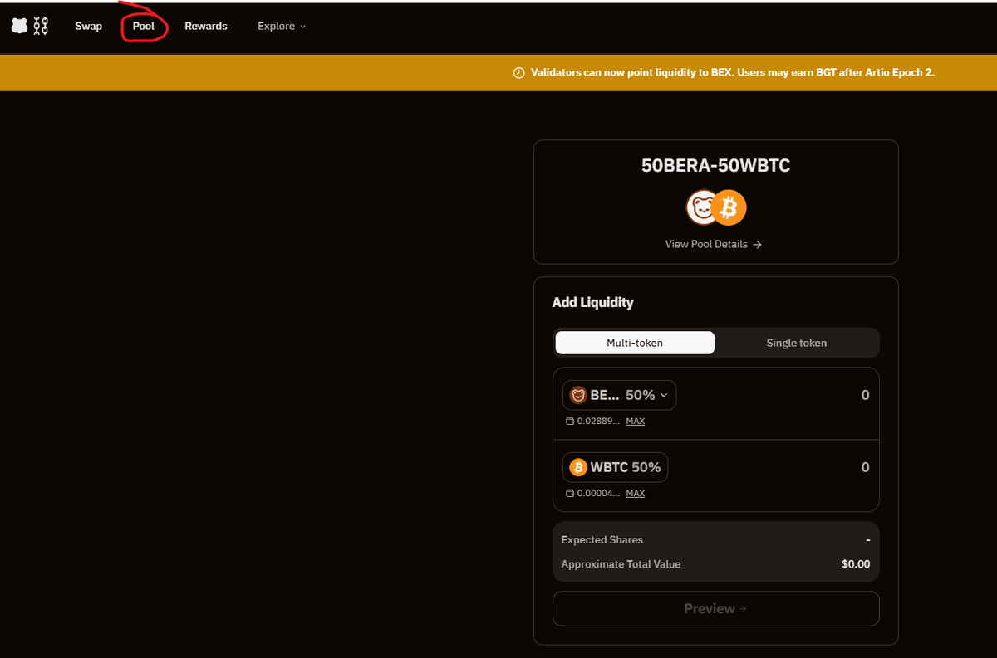Open the Swap page
This screenshot has width=997, height=658.
click(x=89, y=27)
